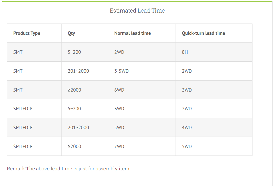The height and width of the screenshot is (188, 275).
Task: Click the Quick-turn lead time column header
Action: pyautogui.click(x=203, y=33)
